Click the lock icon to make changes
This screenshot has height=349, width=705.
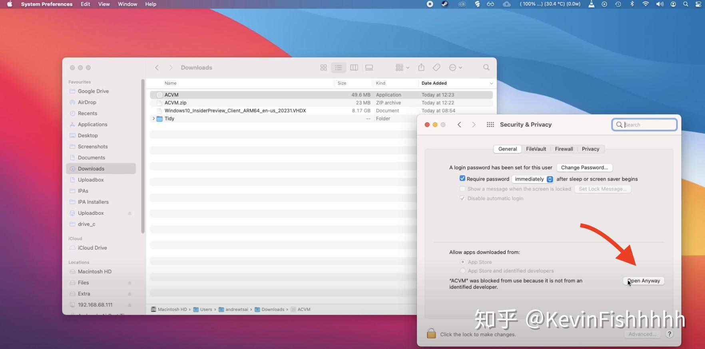click(431, 333)
